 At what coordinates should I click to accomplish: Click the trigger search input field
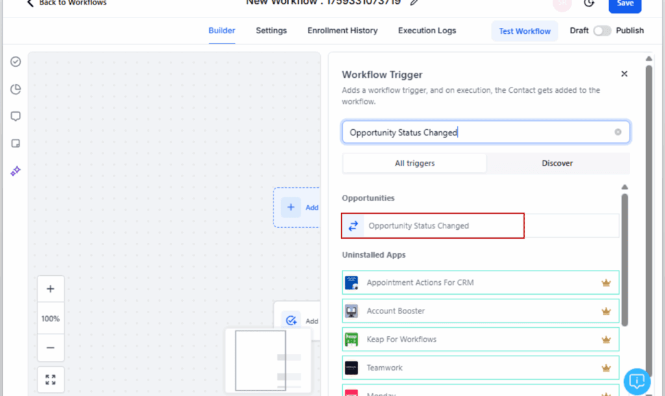coord(477,132)
